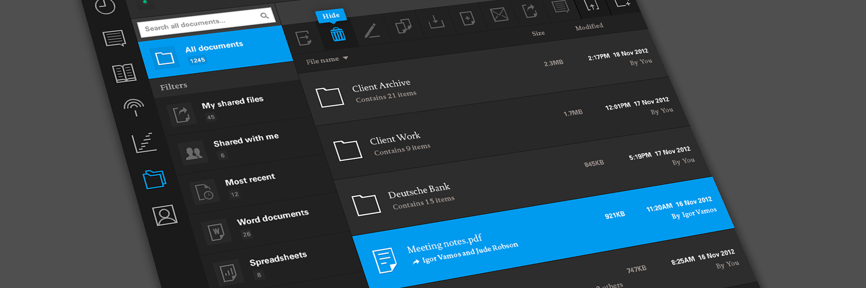The height and width of the screenshot is (288, 866).
Task: Click the folder icon beside Deutsche Bank
Action: pyautogui.click(x=366, y=205)
